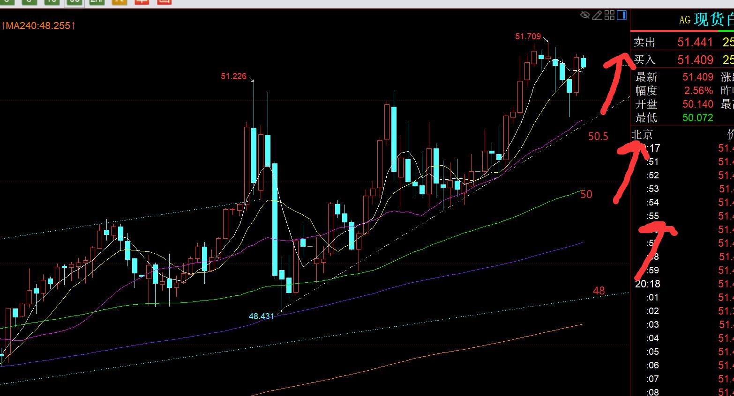Click the 卖出 sell price 51.441
This screenshot has width=734, height=396.
695,43
